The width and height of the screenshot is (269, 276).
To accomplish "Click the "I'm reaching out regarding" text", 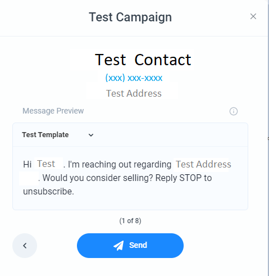I will (x=120, y=164).
